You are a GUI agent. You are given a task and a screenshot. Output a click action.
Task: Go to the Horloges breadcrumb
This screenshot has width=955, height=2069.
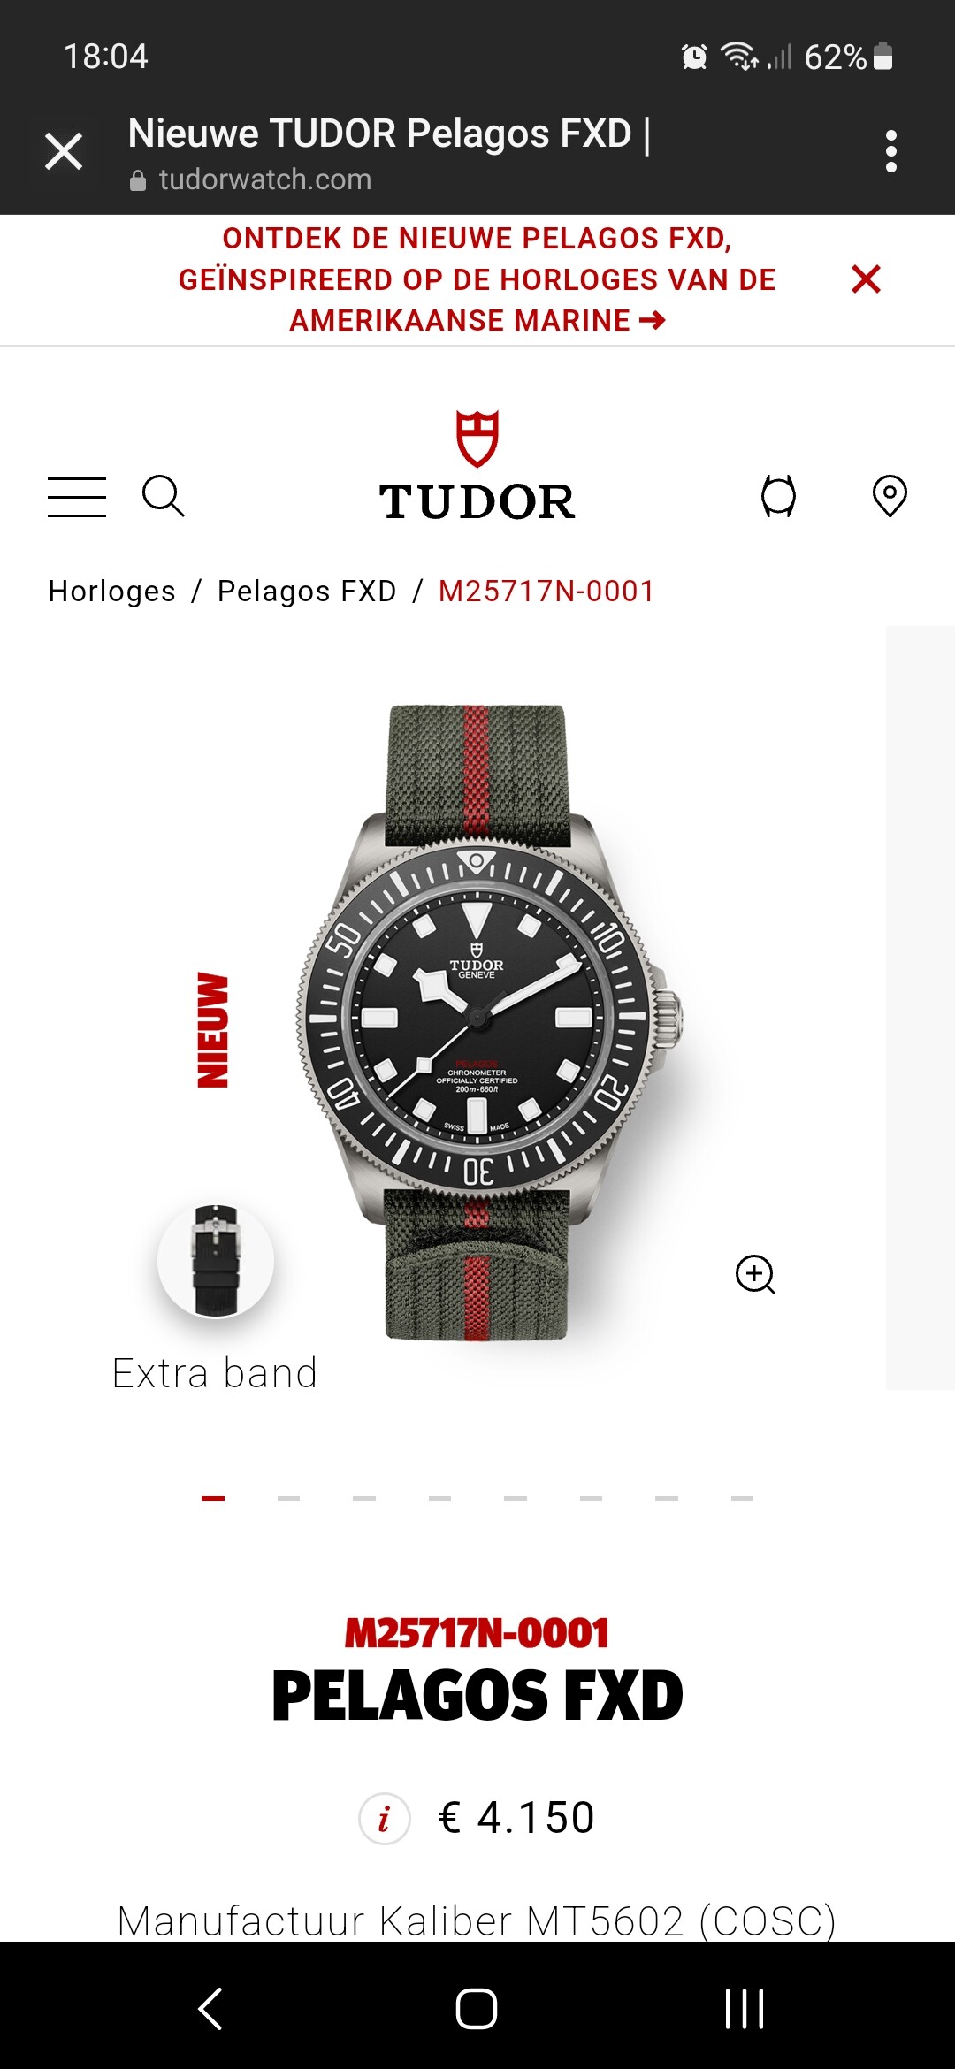click(112, 591)
